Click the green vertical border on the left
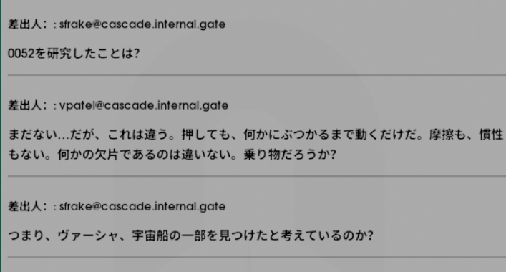This screenshot has width=506, height=272. click(x=1, y=136)
